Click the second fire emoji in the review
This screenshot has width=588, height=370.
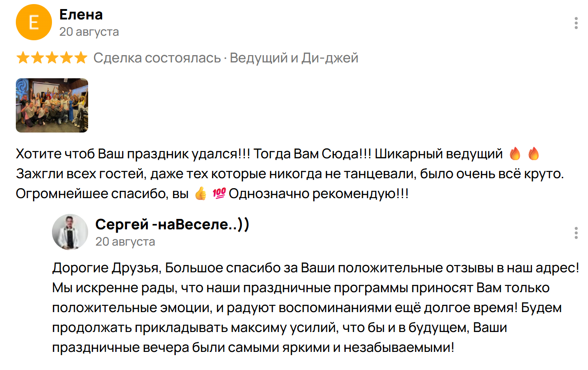[534, 154]
